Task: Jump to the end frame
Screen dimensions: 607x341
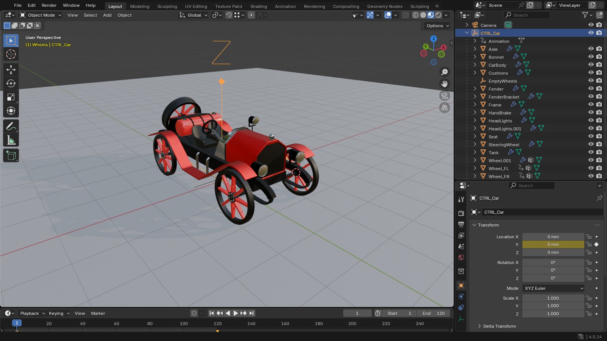Action: 252,313
